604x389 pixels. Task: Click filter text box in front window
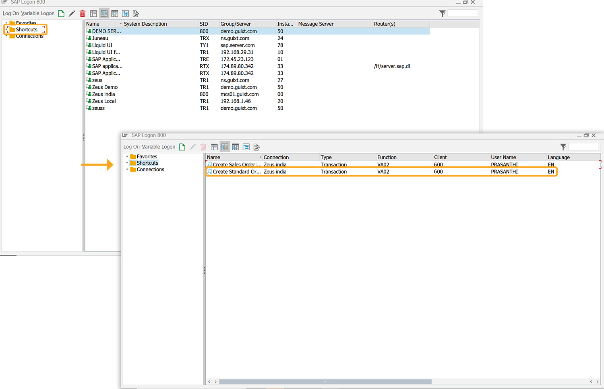click(x=583, y=147)
